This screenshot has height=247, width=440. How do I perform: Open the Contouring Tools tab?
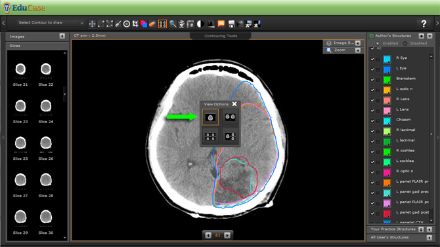tap(221, 36)
